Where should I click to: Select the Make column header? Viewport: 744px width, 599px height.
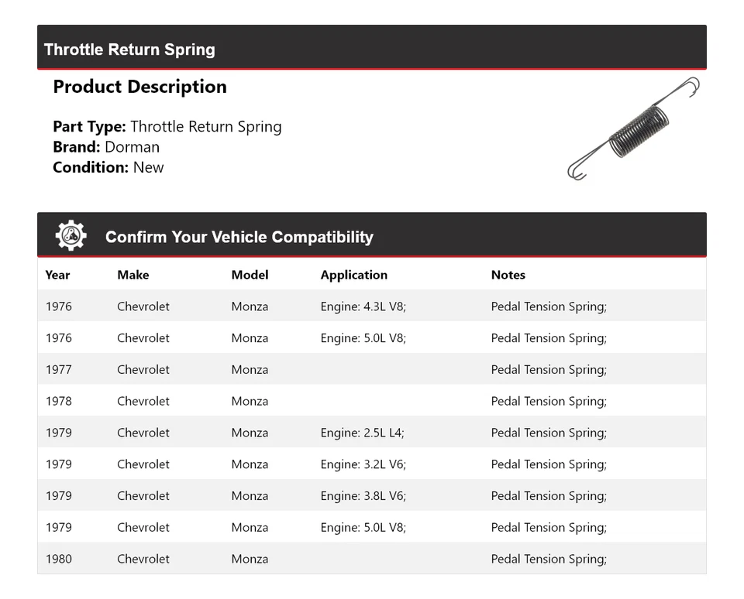(133, 275)
